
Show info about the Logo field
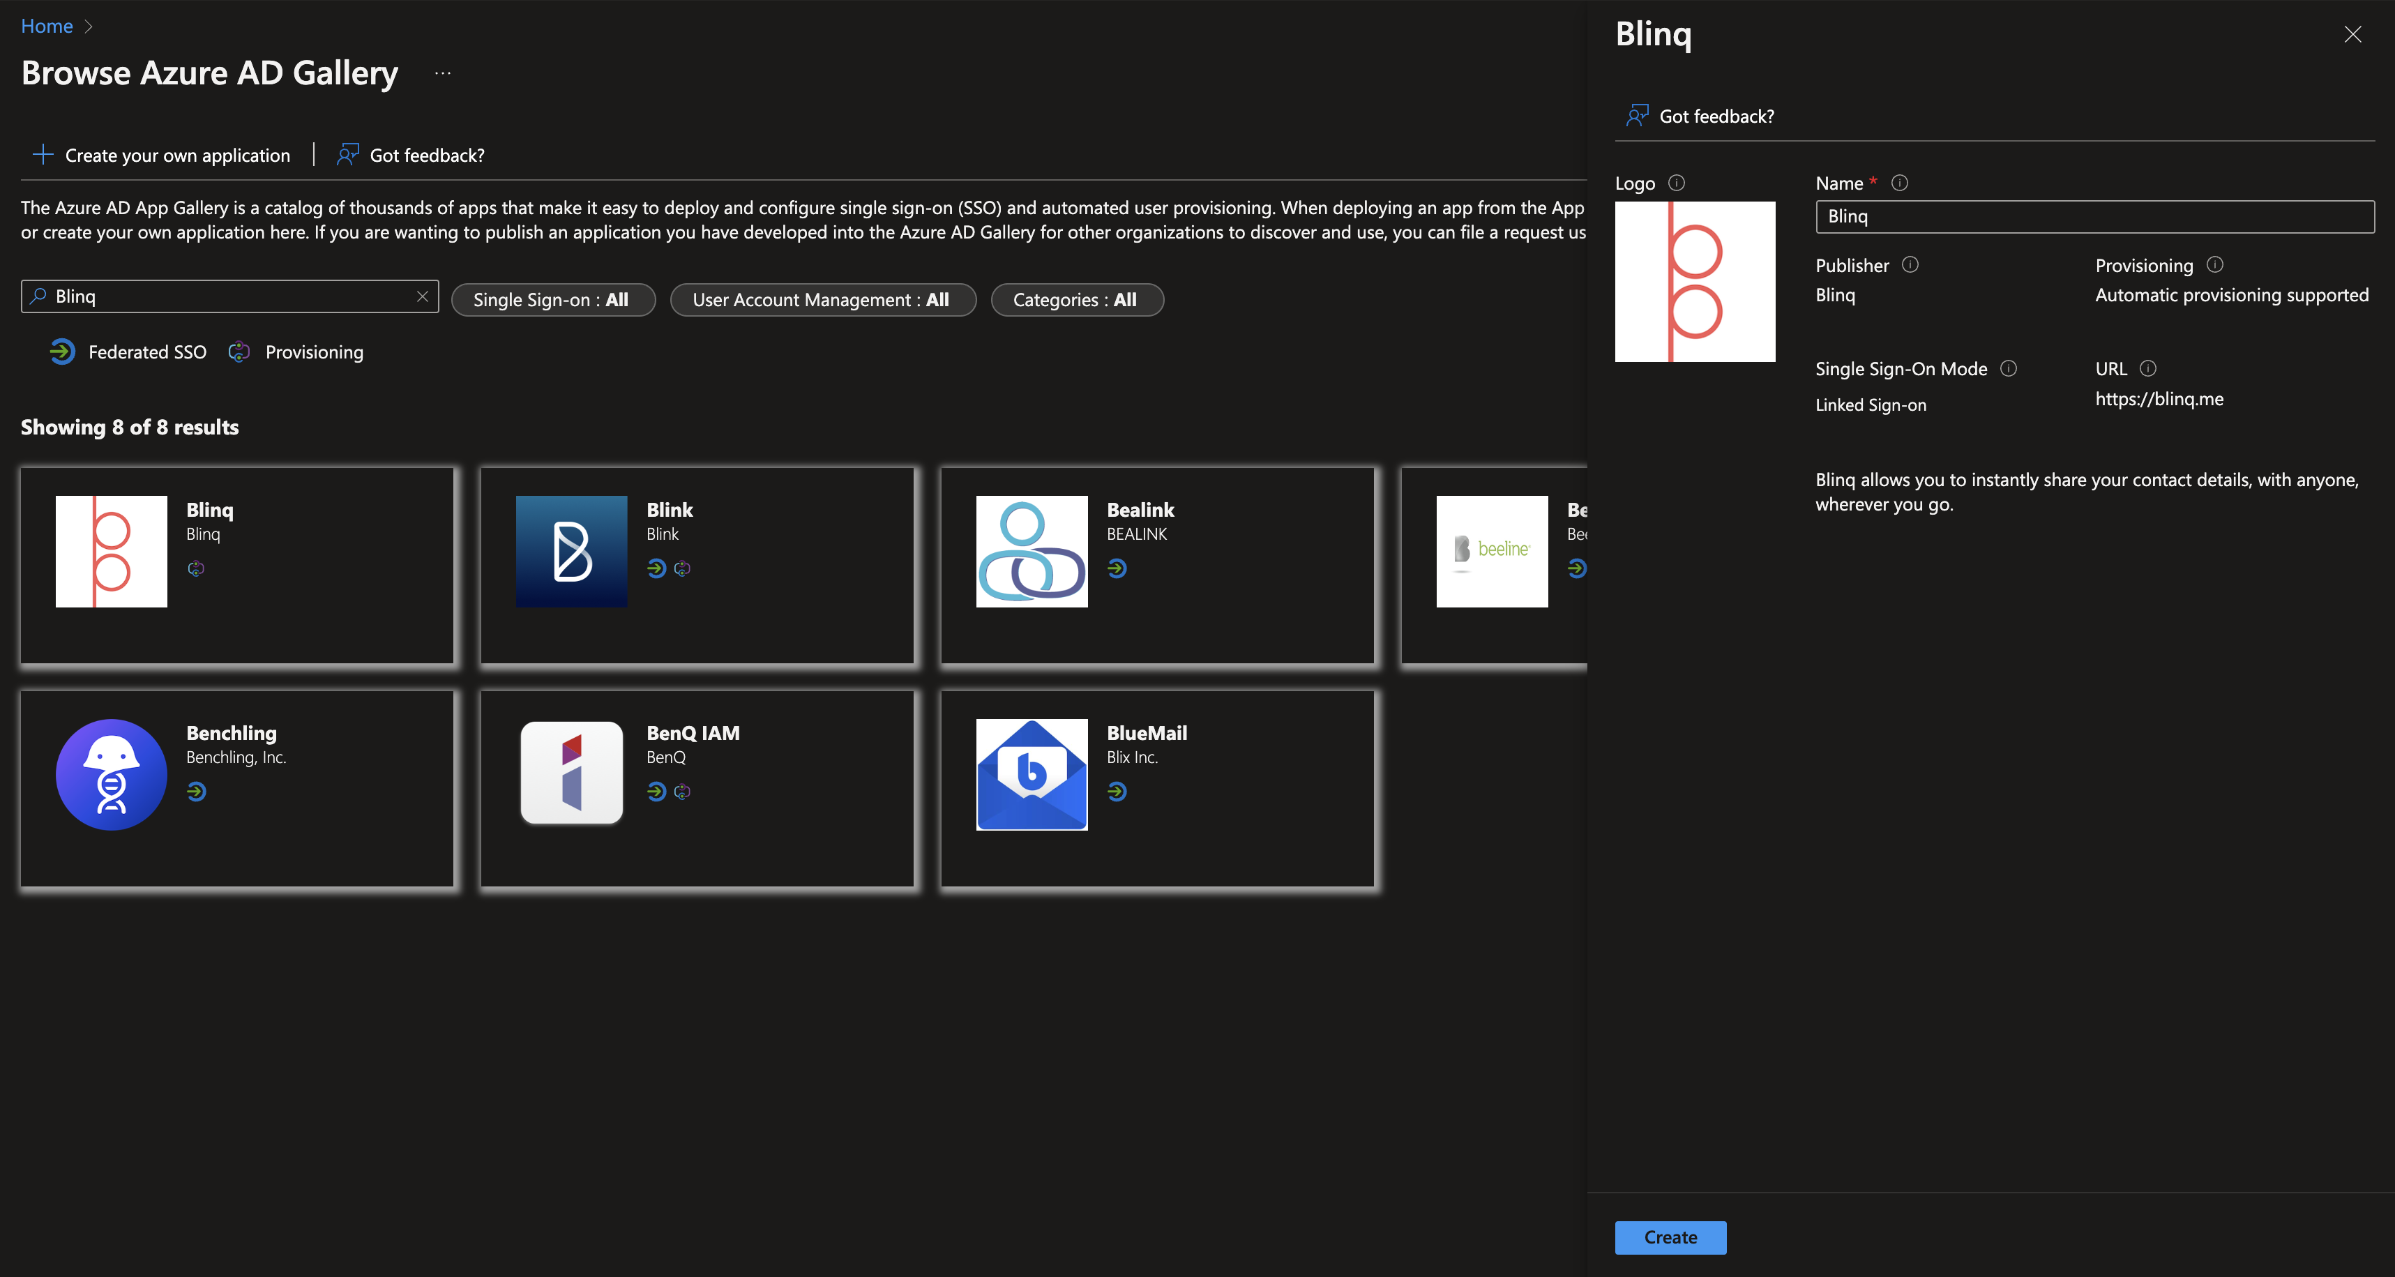(x=1677, y=182)
